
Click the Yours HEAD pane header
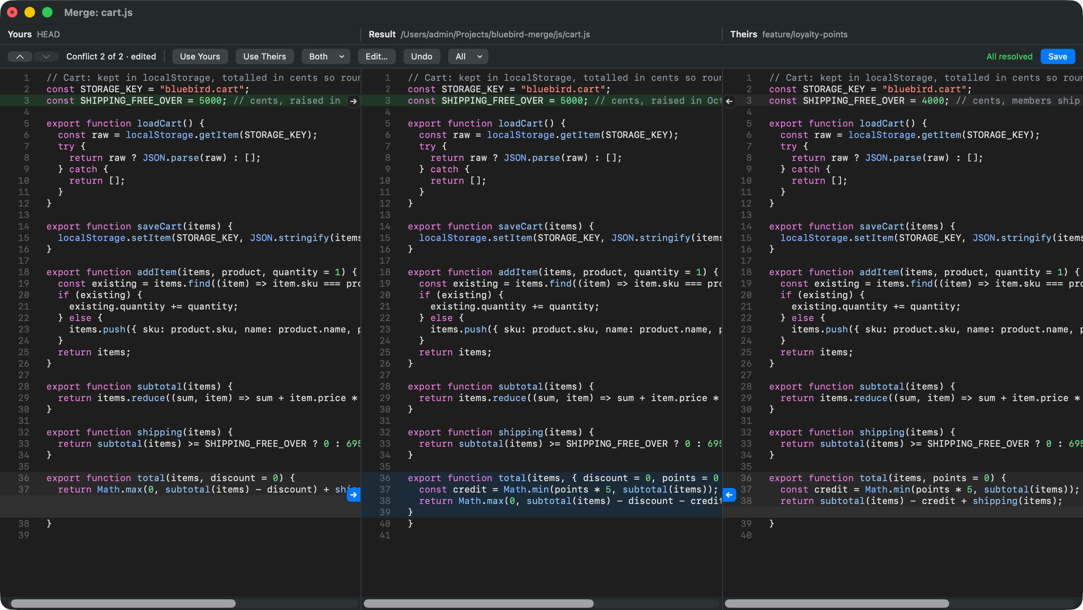[x=34, y=34]
